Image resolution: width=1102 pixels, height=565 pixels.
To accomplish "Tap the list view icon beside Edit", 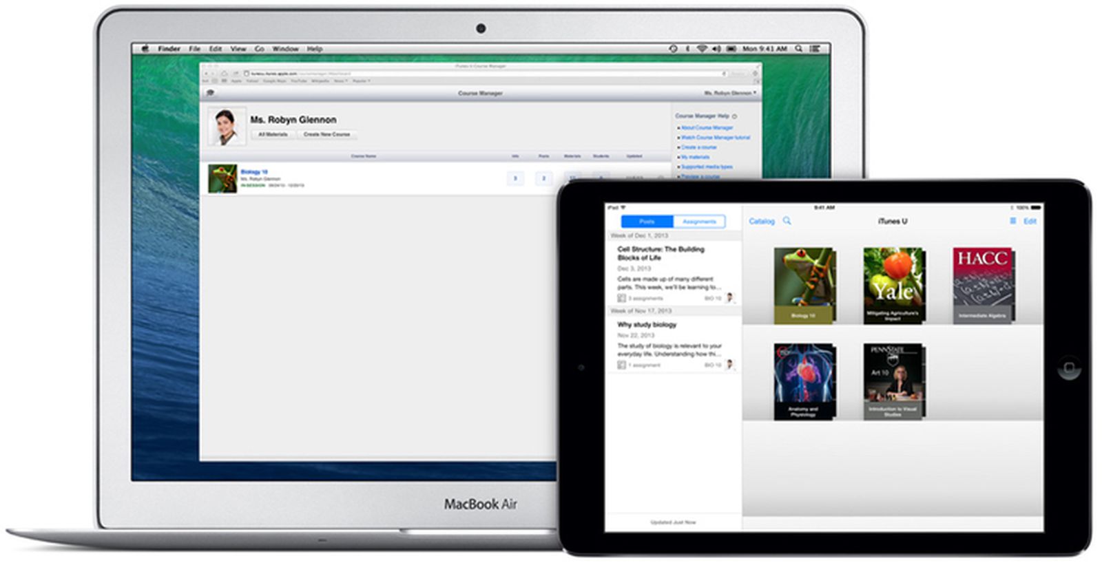I will click(x=1012, y=221).
